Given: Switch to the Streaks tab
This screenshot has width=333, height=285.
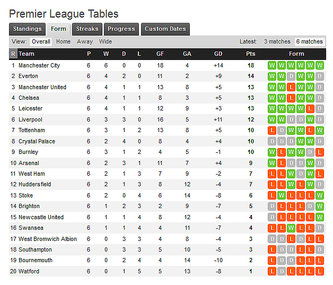Looking at the screenshot, I should point(87,29).
